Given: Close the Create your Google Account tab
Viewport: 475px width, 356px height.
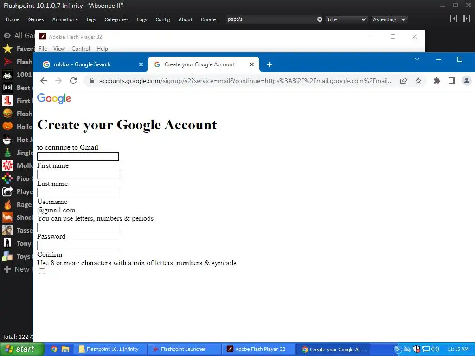Looking at the screenshot, I should [252, 64].
